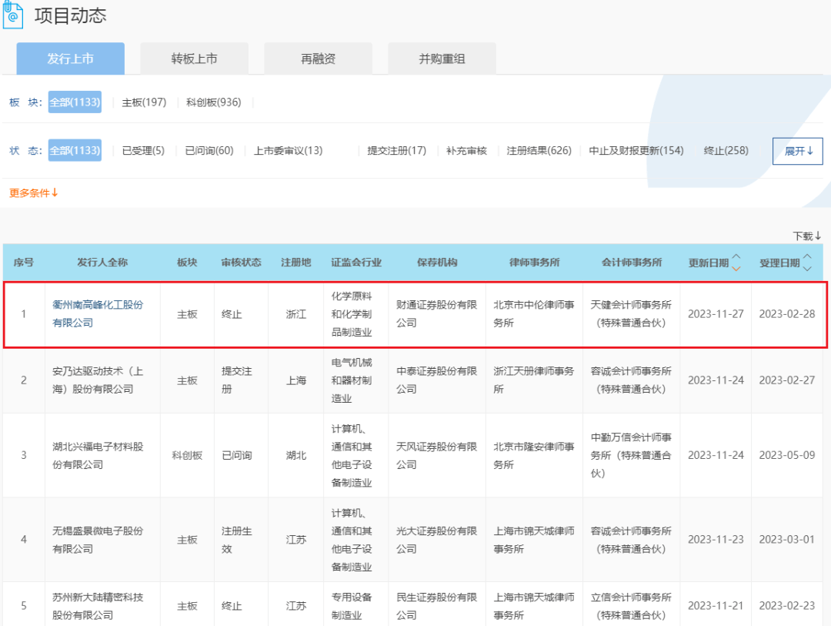Open the 并购重组 tab
The width and height of the screenshot is (831, 626).
point(442,58)
